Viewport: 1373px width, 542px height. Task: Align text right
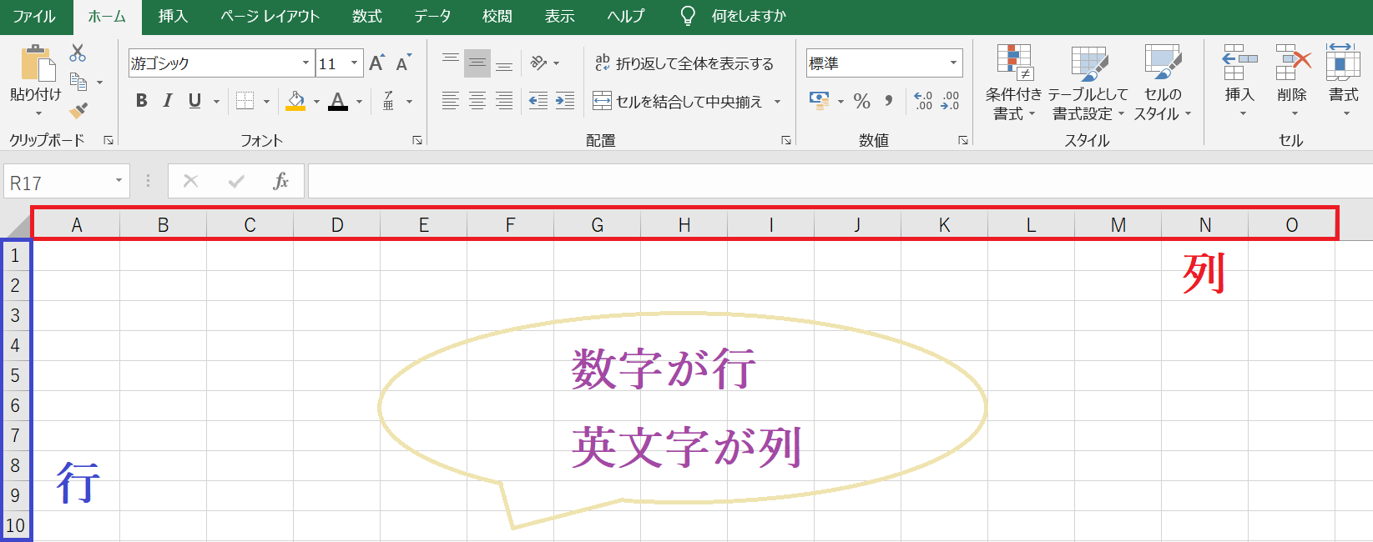click(504, 101)
